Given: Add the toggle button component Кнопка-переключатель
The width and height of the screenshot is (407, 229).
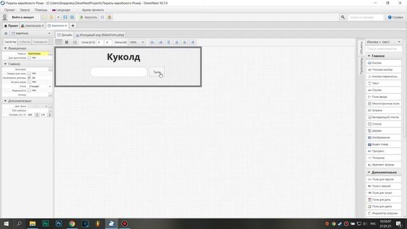Looking at the screenshot, I should coord(383,76).
